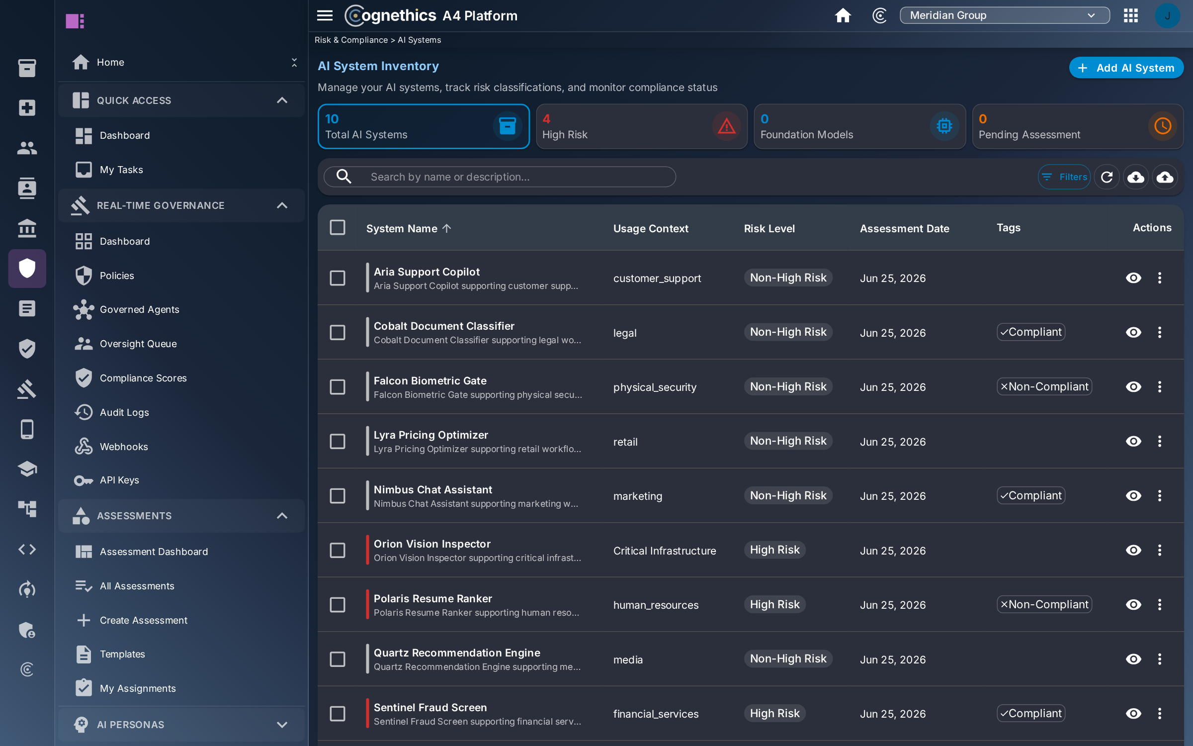The width and height of the screenshot is (1193, 746).
Task: View Orion Vision Inspector via eye icon
Action: coord(1133,550)
